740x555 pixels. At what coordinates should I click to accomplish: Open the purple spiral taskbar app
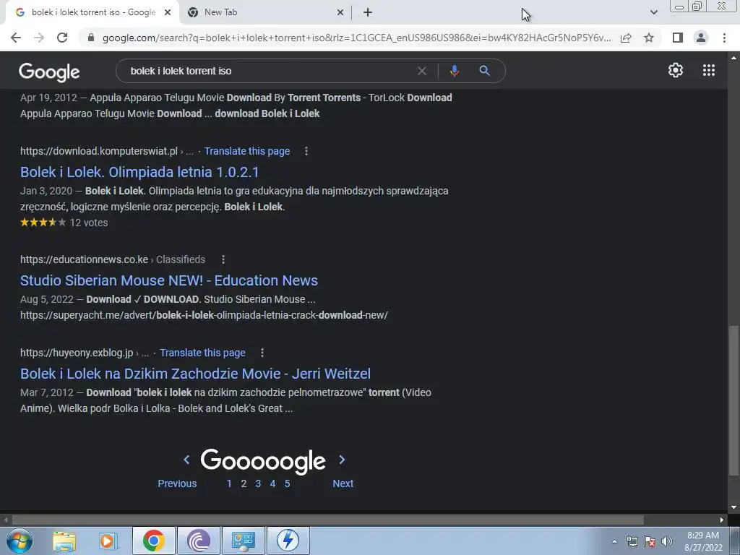[199, 541]
